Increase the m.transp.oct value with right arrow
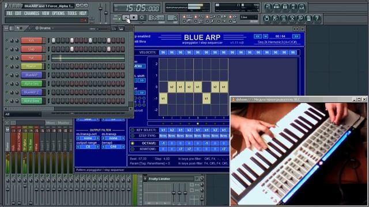This screenshot has width=369, height=207. coord(97,138)
